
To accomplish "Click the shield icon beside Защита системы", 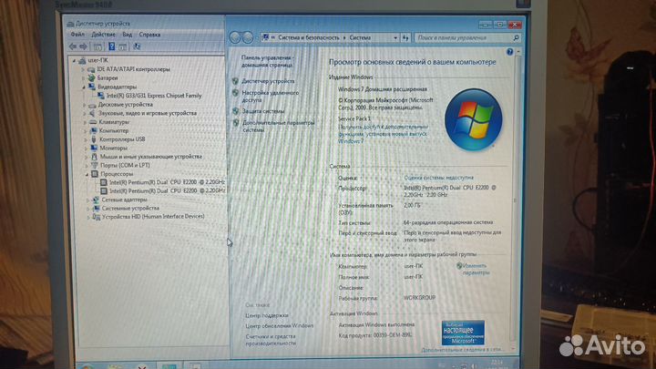I will (x=236, y=111).
